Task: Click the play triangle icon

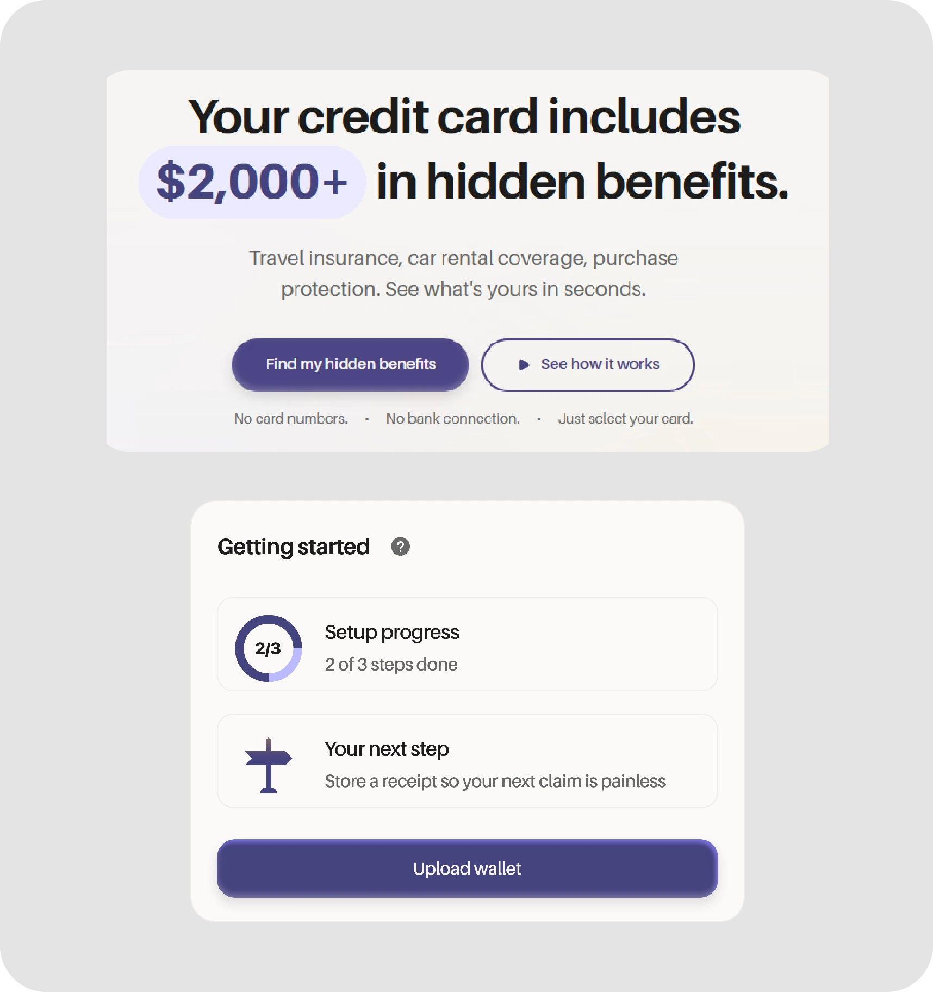Action: click(524, 365)
